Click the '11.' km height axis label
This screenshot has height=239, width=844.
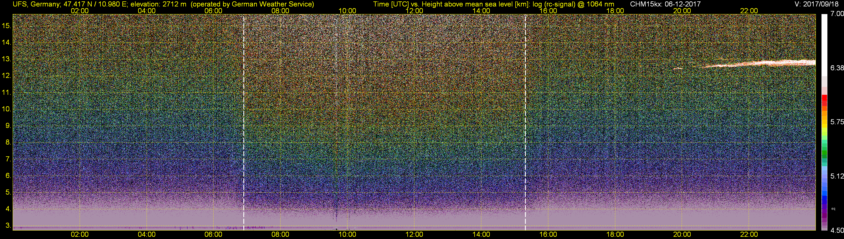pyautogui.click(x=6, y=93)
